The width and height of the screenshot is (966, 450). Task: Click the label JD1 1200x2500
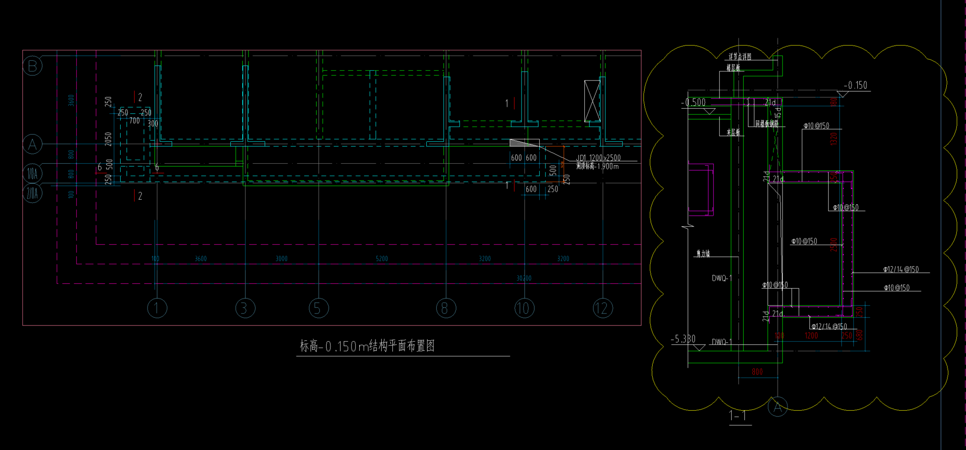598,157
